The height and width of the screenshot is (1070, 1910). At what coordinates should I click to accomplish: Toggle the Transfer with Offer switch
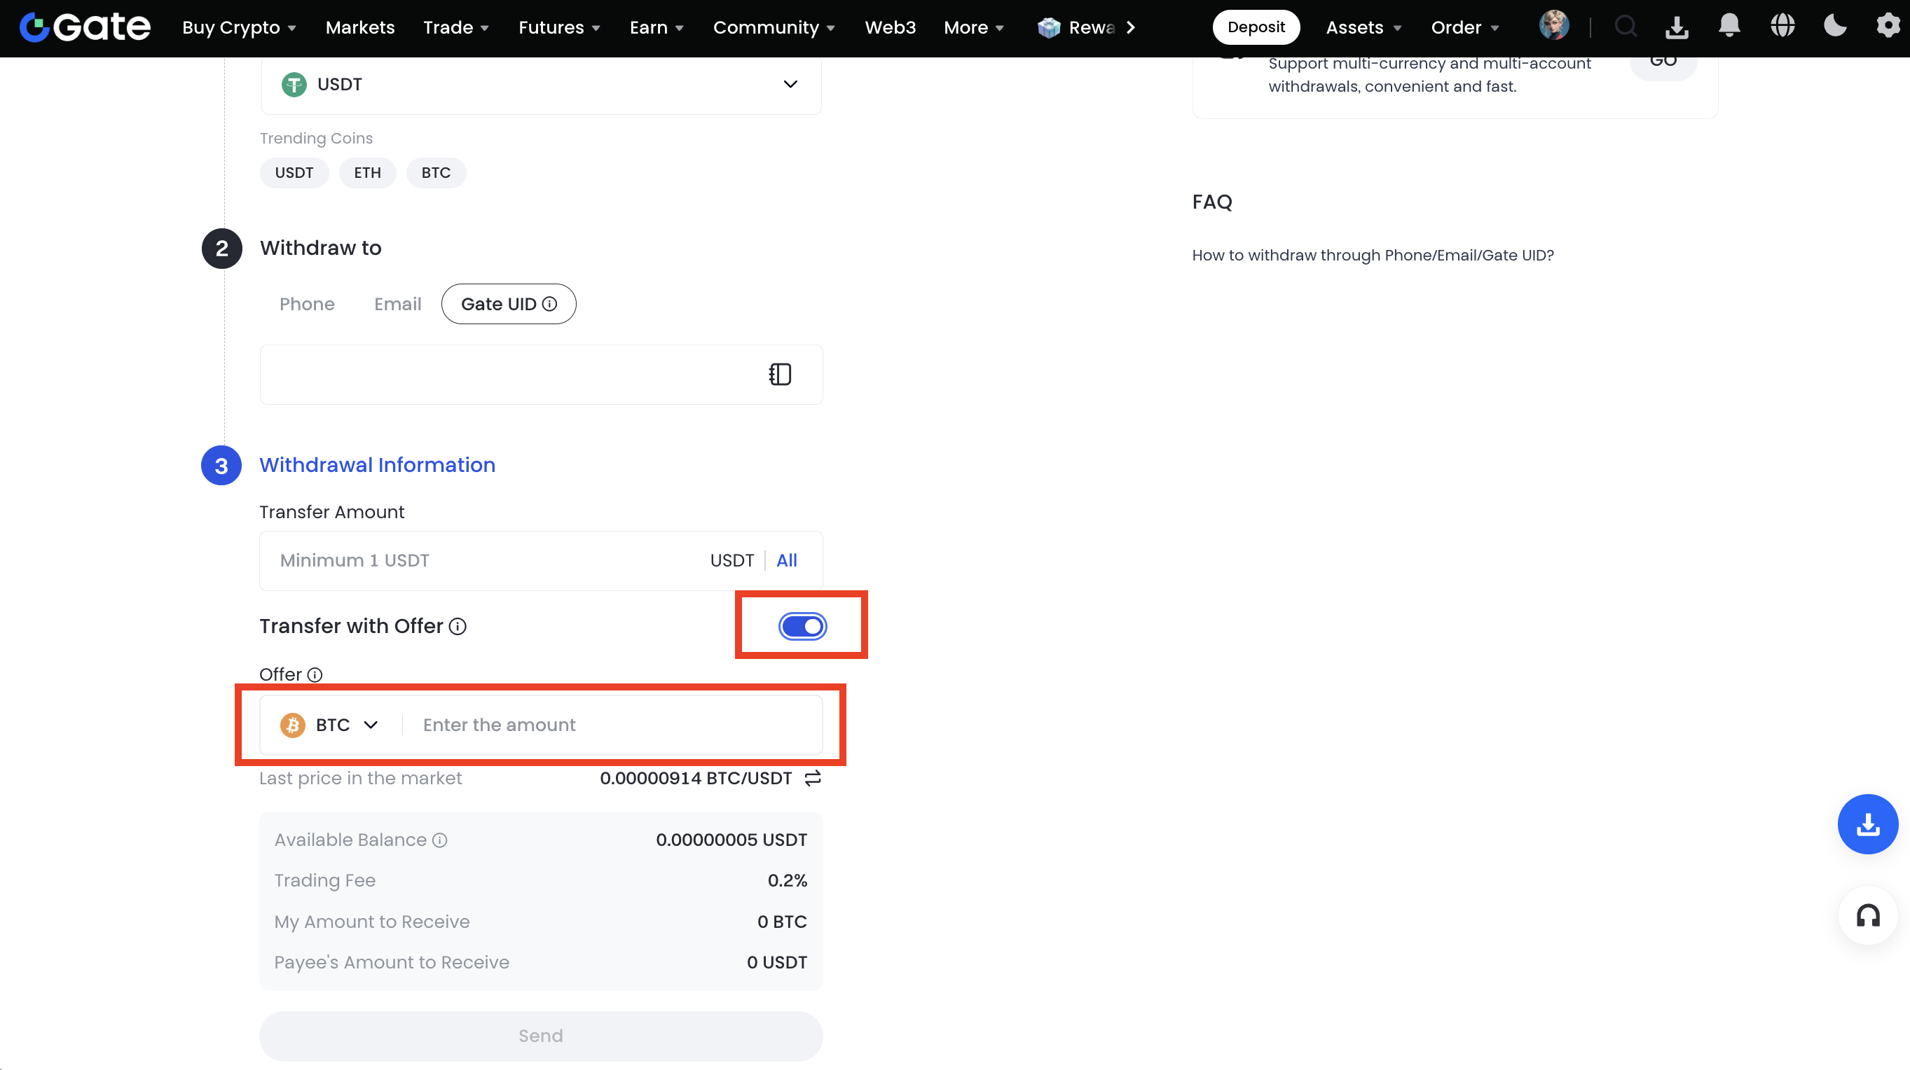click(x=802, y=626)
